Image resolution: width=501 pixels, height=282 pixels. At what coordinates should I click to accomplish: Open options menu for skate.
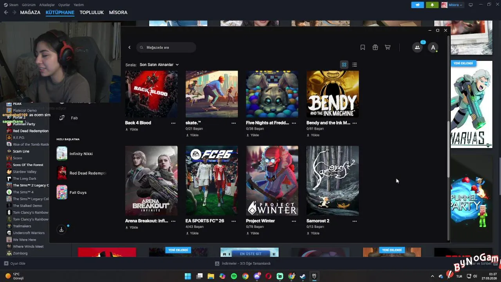pyautogui.click(x=234, y=123)
